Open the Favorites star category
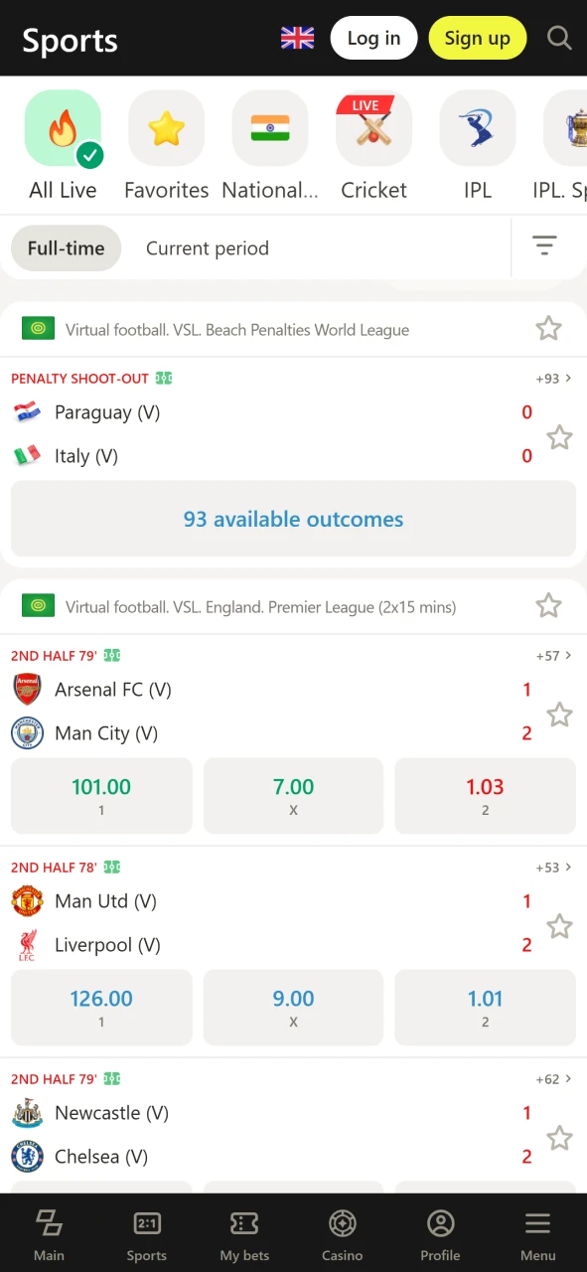This screenshot has width=587, height=1272. tap(166, 127)
